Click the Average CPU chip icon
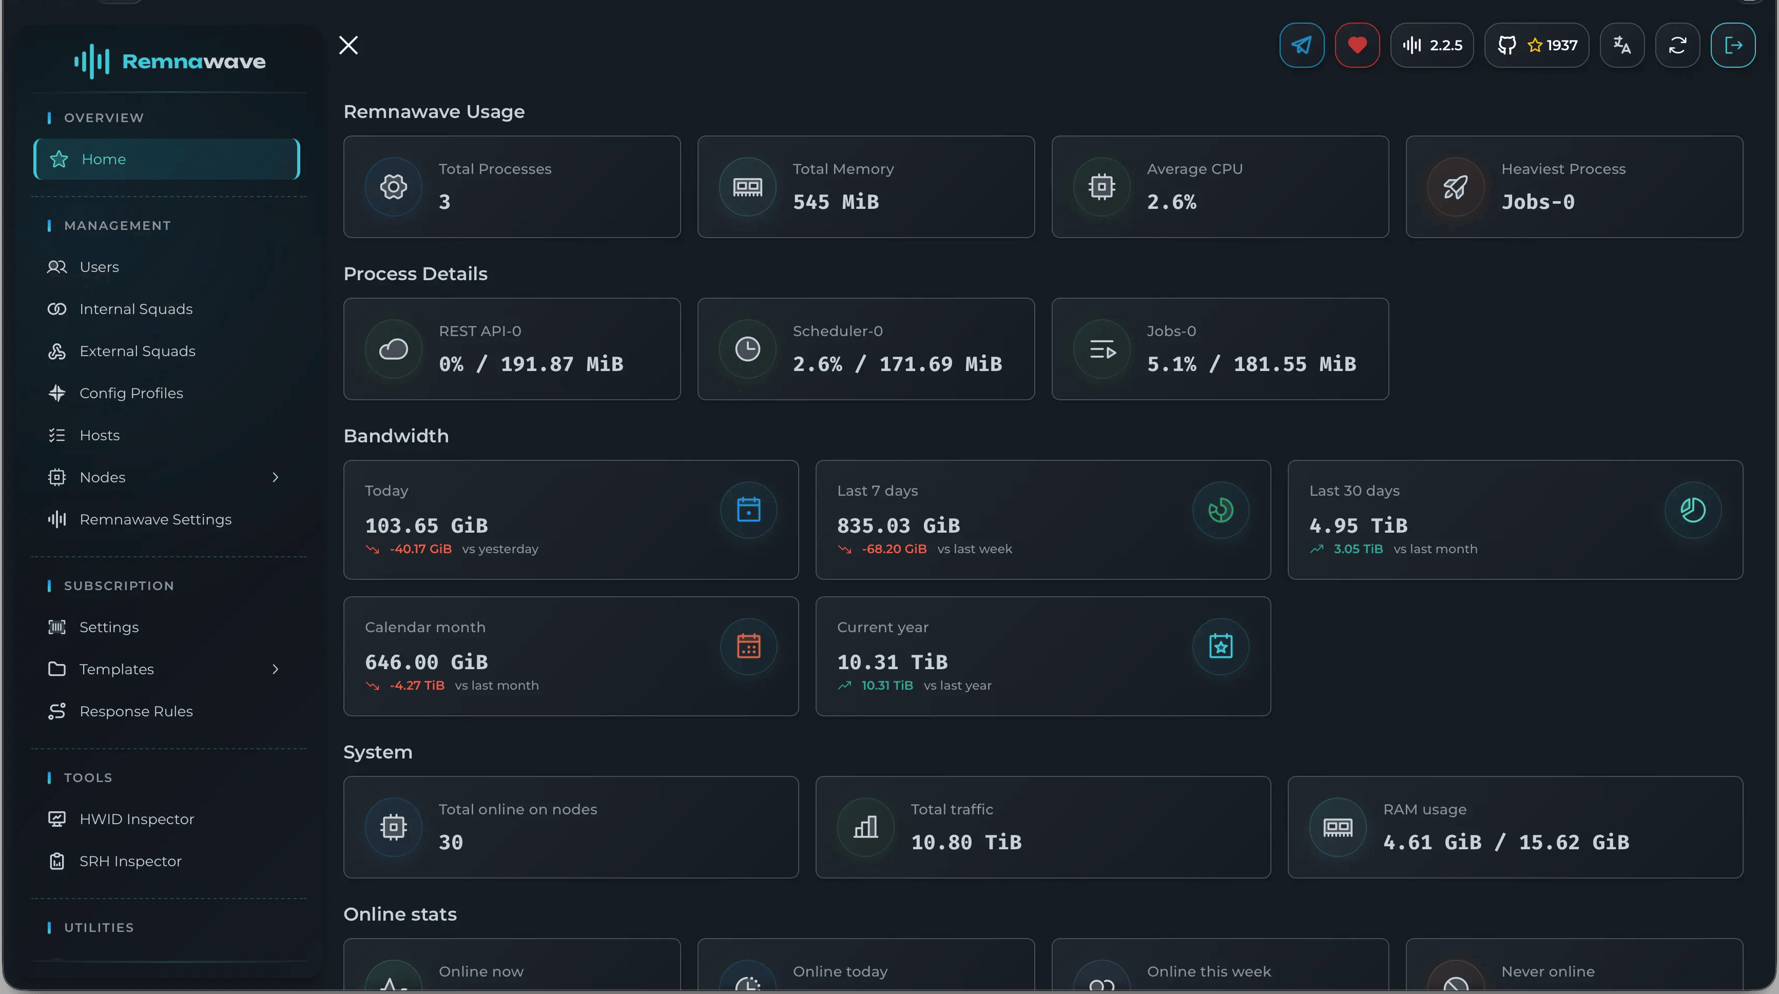 point(1101,187)
